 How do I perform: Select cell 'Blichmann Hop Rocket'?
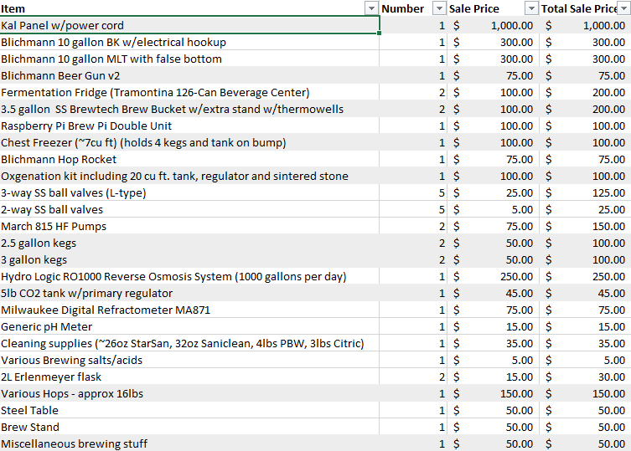(189, 159)
